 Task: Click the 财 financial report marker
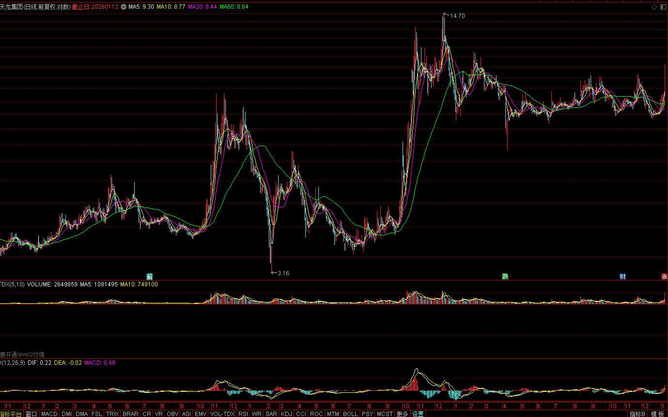point(623,277)
